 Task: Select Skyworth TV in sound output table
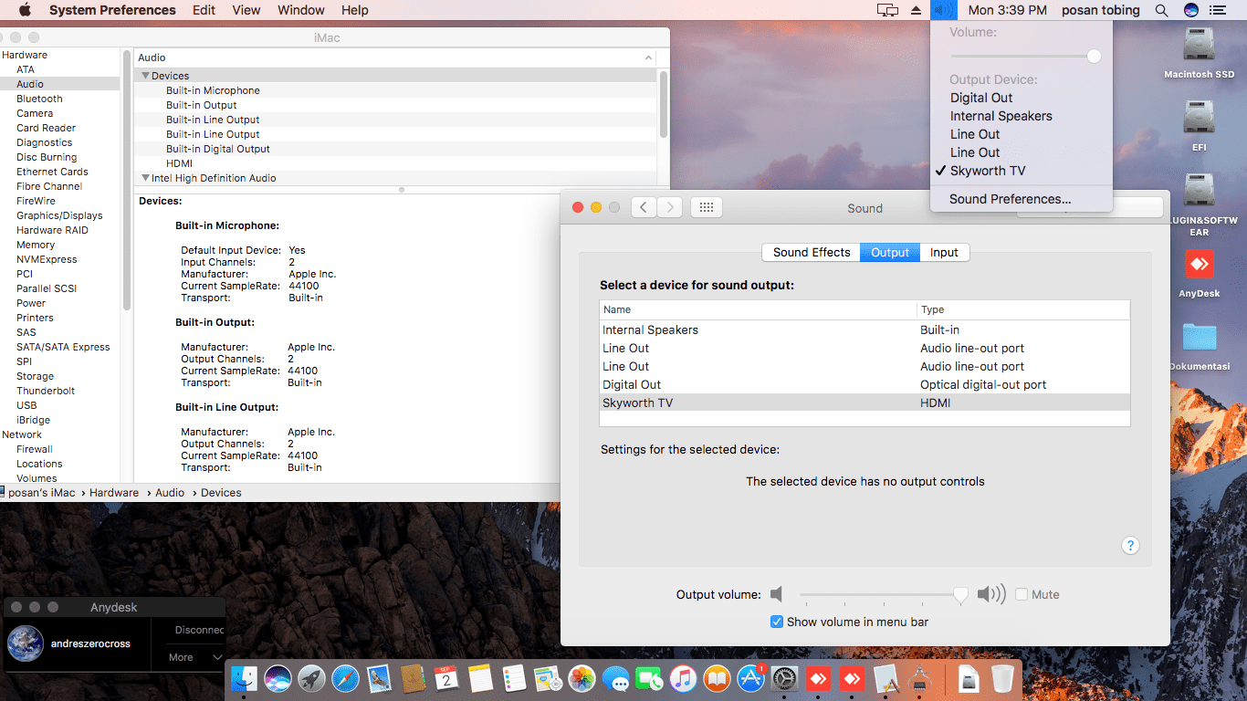coord(865,403)
